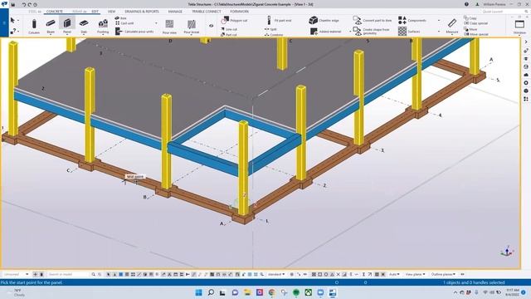Click the Item command

coord(120,18)
